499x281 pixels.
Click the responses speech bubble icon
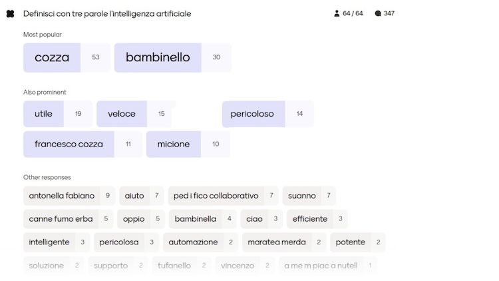tap(378, 13)
